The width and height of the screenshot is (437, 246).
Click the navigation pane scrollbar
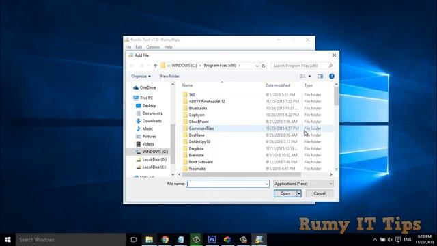click(173, 144)
